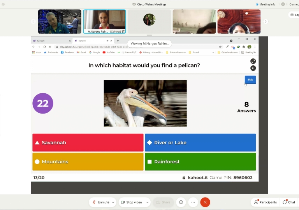Open the Layout button in Webex
This screenshot has width=299, height=210.
pyautogui.click(x=294, y=15)
